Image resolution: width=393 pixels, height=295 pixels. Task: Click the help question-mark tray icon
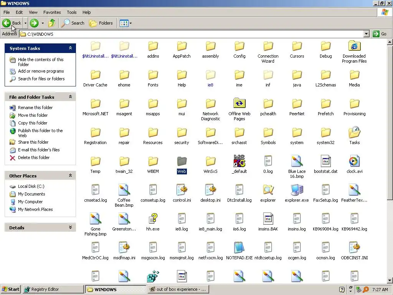(x=342, y=290)
